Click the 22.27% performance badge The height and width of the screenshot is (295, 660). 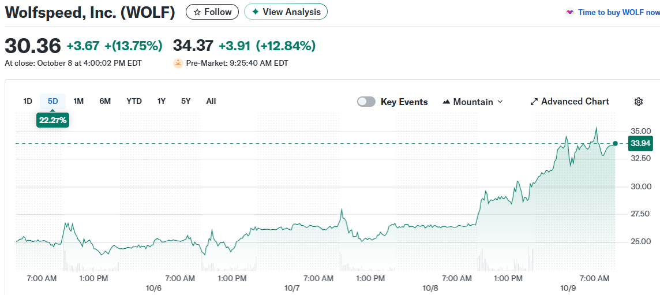coord(52,120)
